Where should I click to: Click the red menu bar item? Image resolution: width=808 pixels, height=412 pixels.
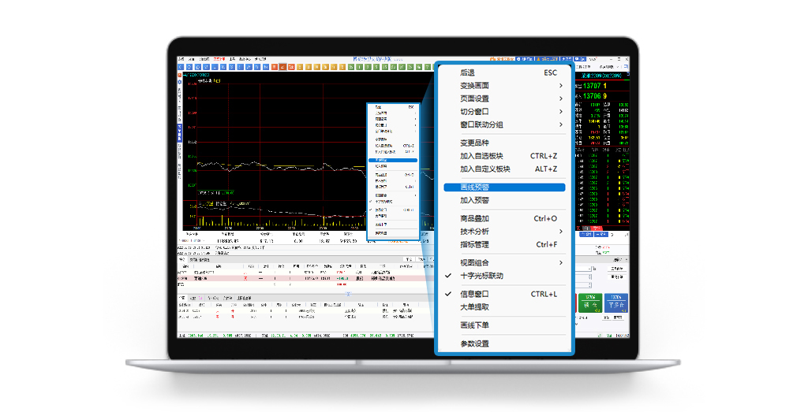click(219, 59)
